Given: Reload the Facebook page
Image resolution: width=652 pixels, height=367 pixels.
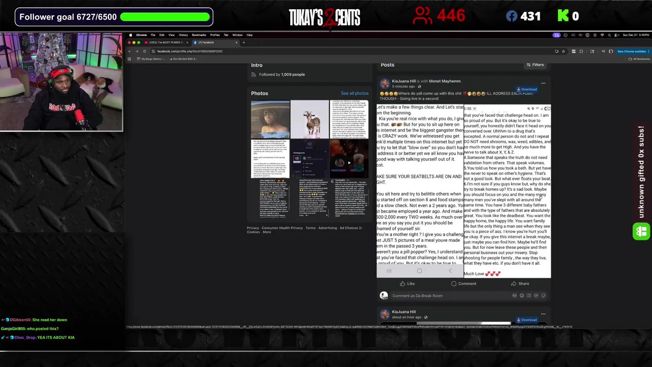Looking at the screenshot, I should (x=144, y=51).
